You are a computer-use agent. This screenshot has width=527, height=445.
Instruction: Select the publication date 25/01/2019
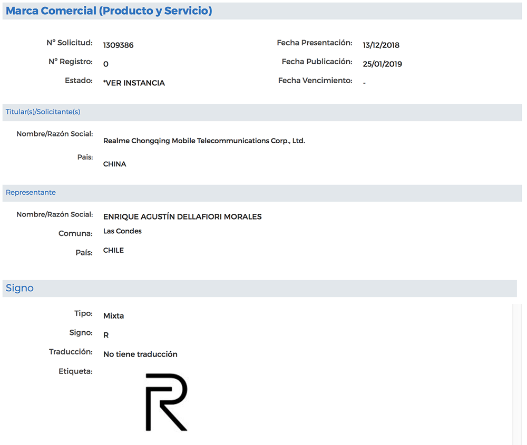coord(383,64)
